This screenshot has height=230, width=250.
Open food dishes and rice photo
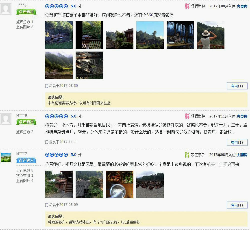click(x=120, y=184)
